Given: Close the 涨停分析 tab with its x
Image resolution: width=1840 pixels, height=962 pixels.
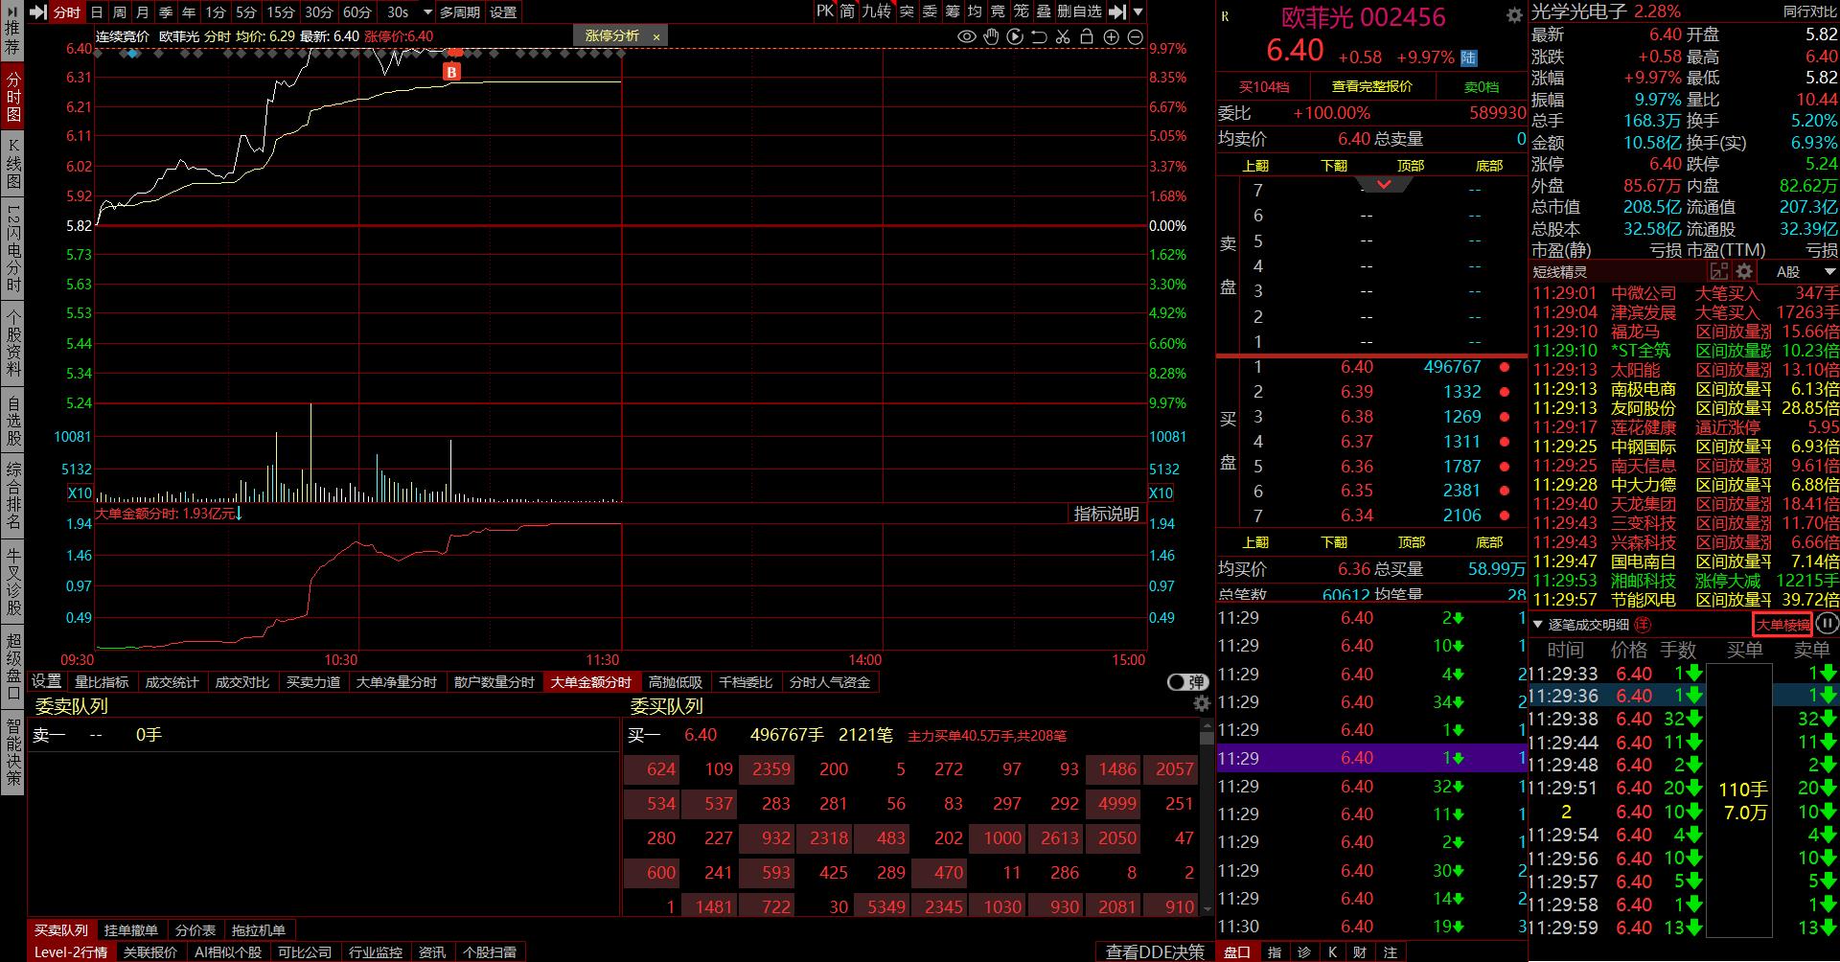Looking at the screenshot, I should coord(656,36).
